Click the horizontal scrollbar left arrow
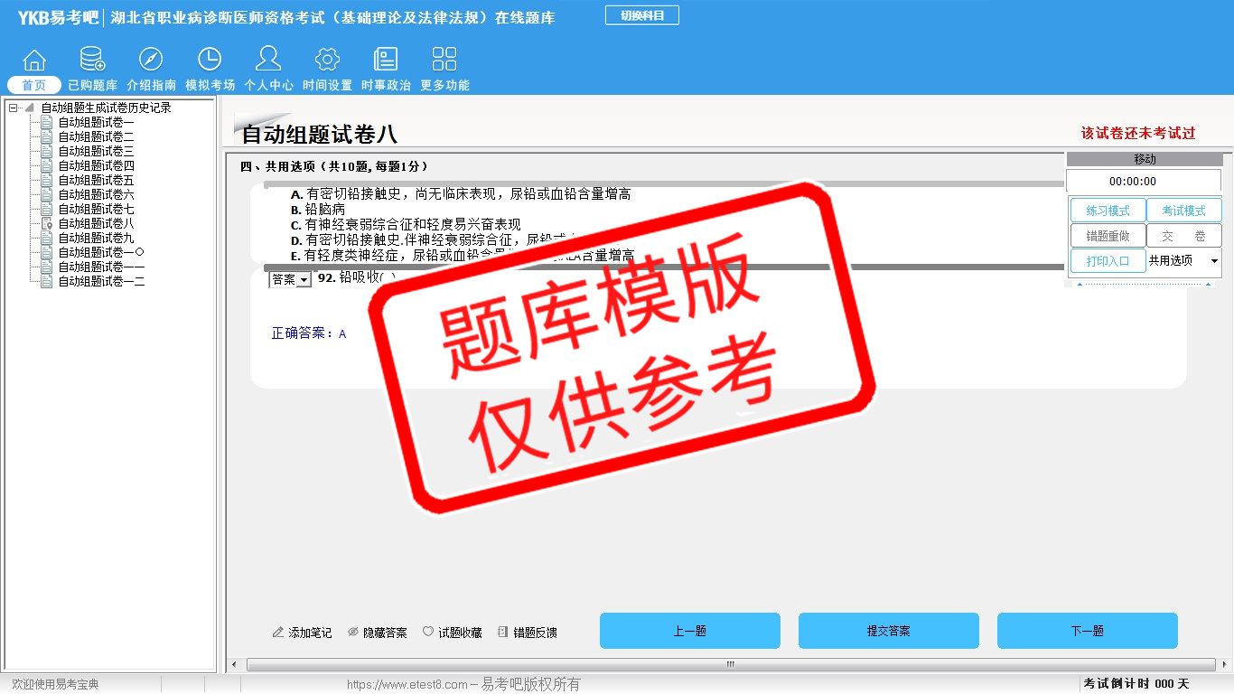The height and width of the screenshot is (694, 1234). click(234, 665)
